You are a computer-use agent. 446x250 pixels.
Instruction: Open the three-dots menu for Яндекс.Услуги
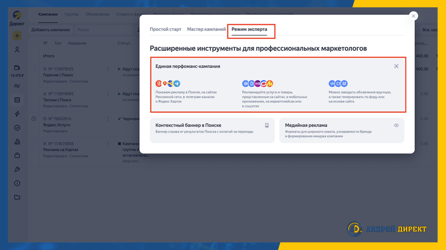108,119
